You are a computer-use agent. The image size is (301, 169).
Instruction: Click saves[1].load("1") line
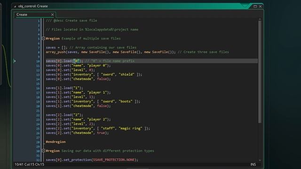point(64,88)
